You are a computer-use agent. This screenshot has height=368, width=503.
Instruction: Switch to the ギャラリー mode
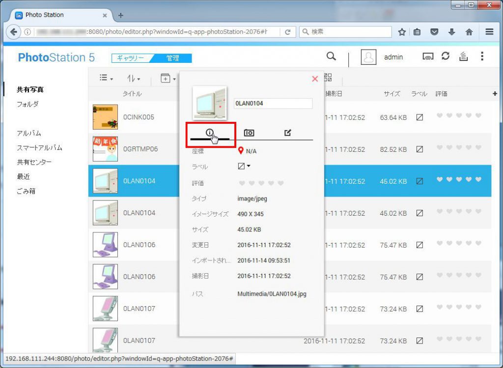tap(132, 58)
